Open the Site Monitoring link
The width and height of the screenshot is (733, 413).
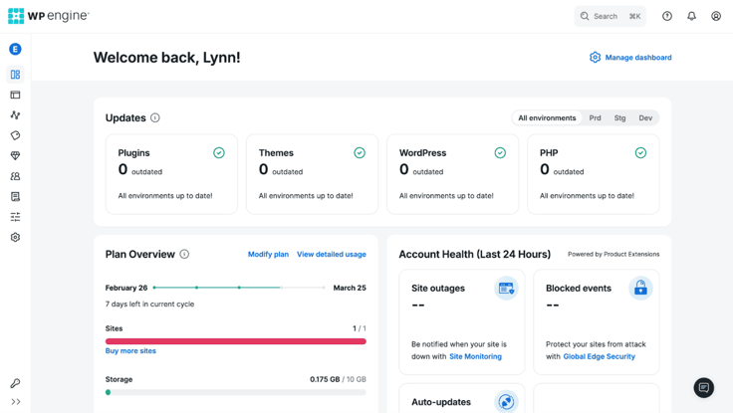pyautogui.click(x=475, y=356)
